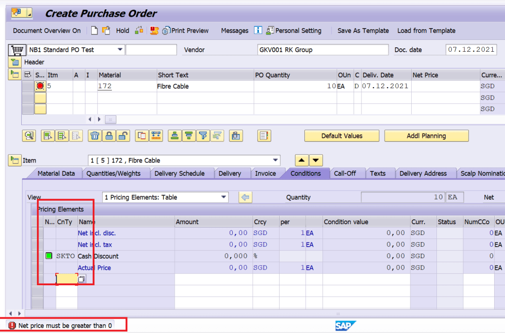Click the item table horizontal scrollbar handle
This screenshot has height=333, width=505.
click(111, 119)
